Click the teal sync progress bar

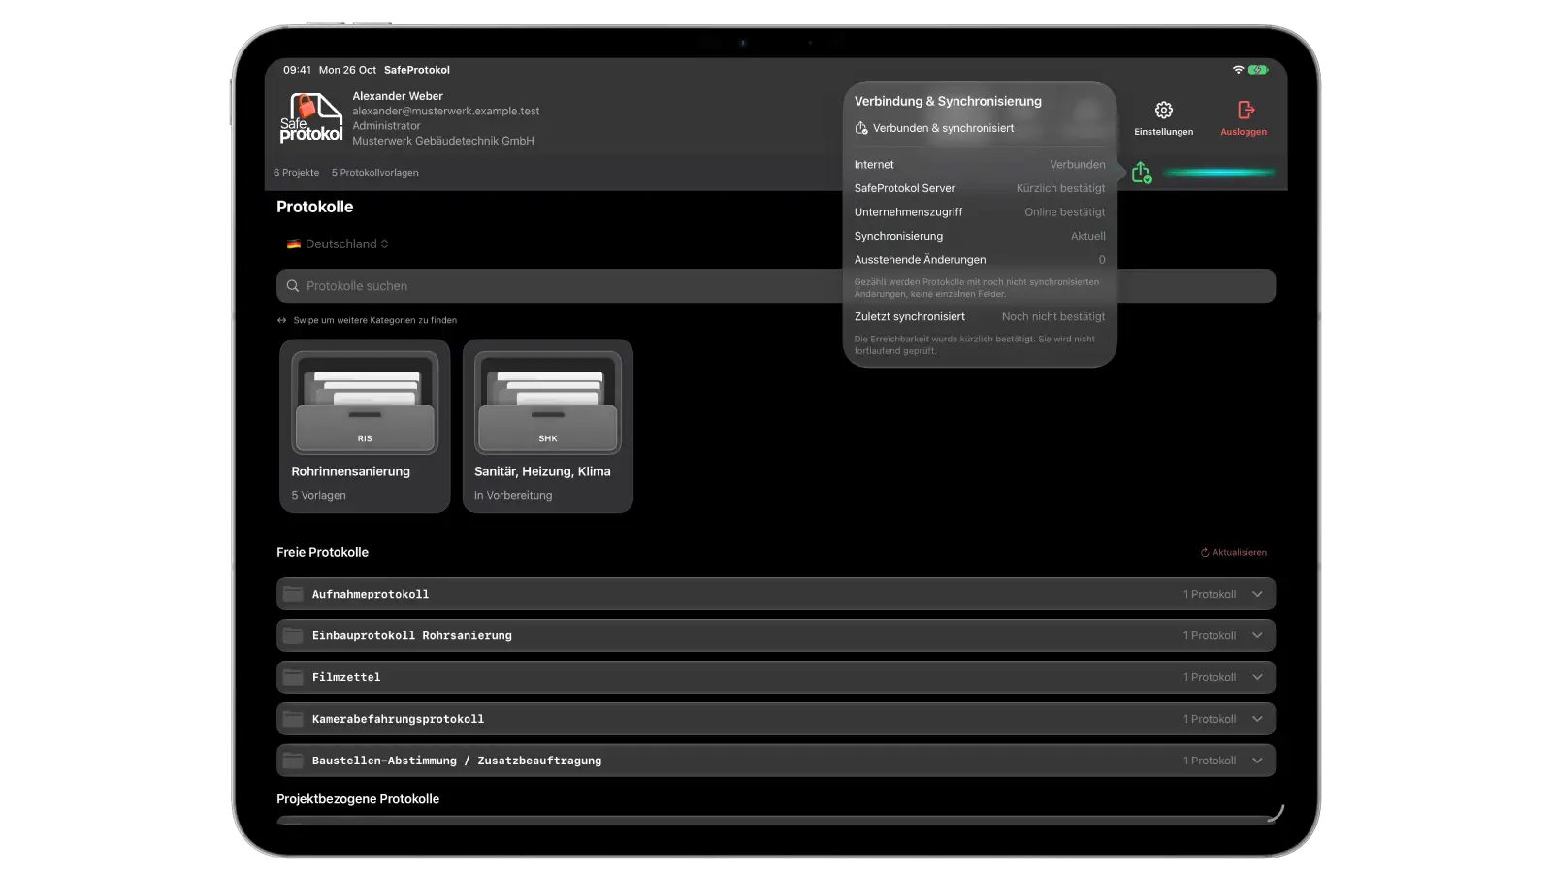[x=1219, y=173]
